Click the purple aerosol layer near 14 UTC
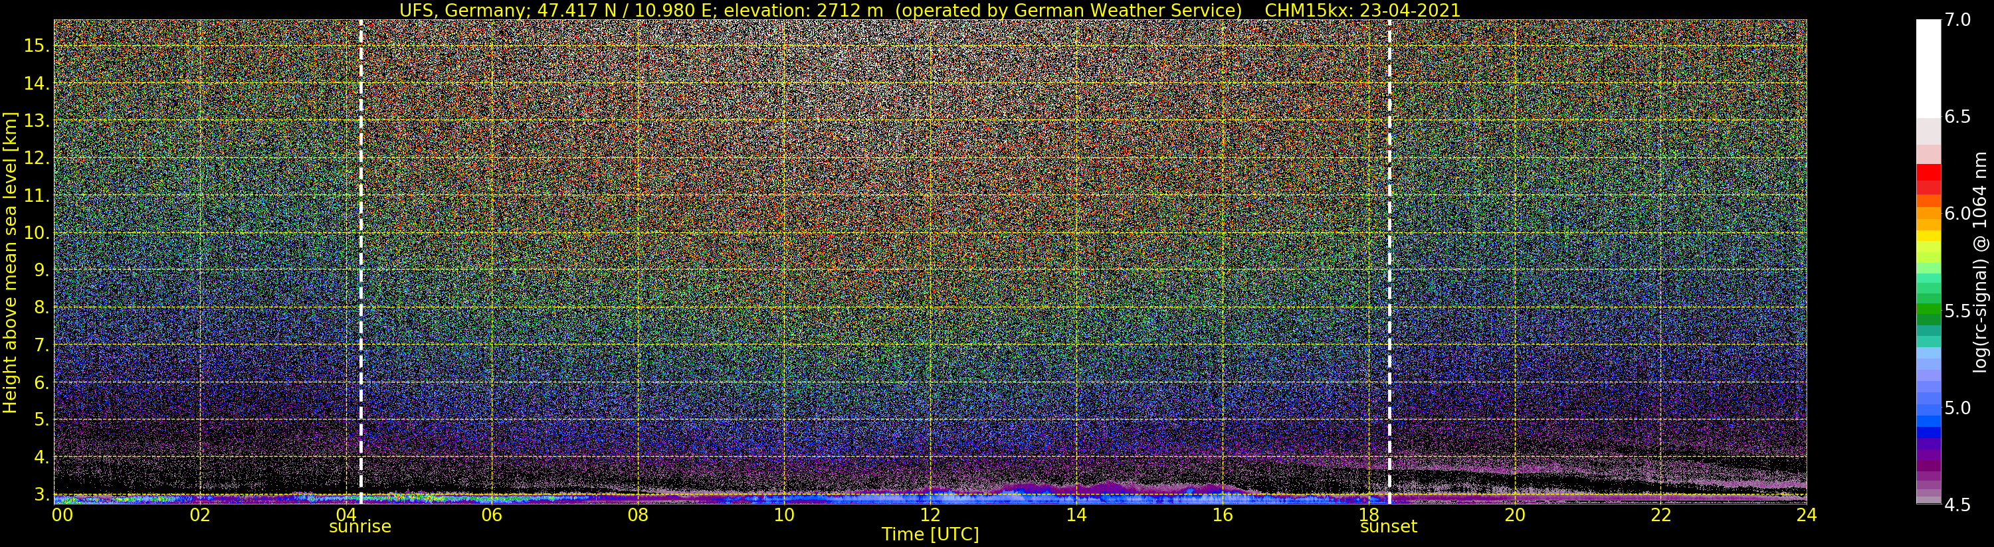1994x547 pixels. (x=1084, y=488)
